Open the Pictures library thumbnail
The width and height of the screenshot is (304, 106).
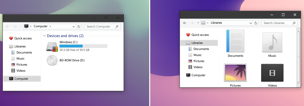point(235,73)
